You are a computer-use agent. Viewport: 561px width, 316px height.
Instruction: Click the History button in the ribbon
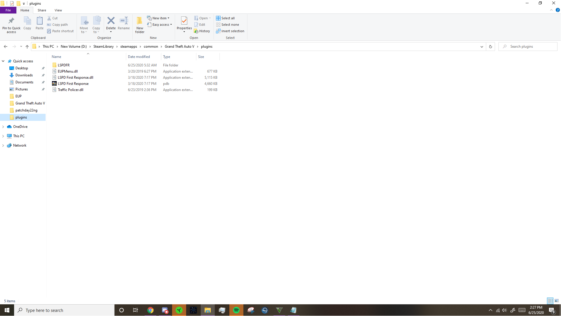click(202, 31)
